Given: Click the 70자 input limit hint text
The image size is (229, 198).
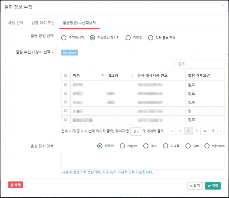Looking at the screenshot, I should pyautogui.click(x=107, y=172).
